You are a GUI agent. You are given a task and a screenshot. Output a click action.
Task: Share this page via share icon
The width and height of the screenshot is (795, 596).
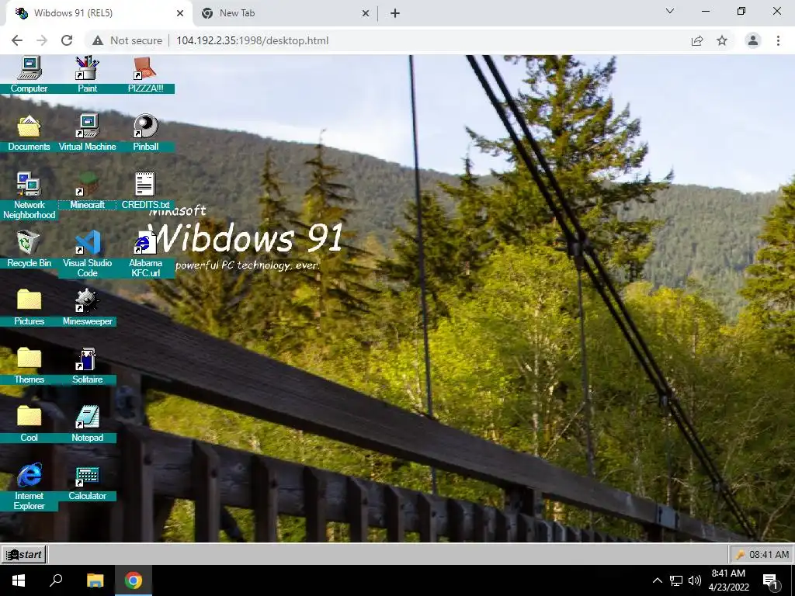pos(697,40)
